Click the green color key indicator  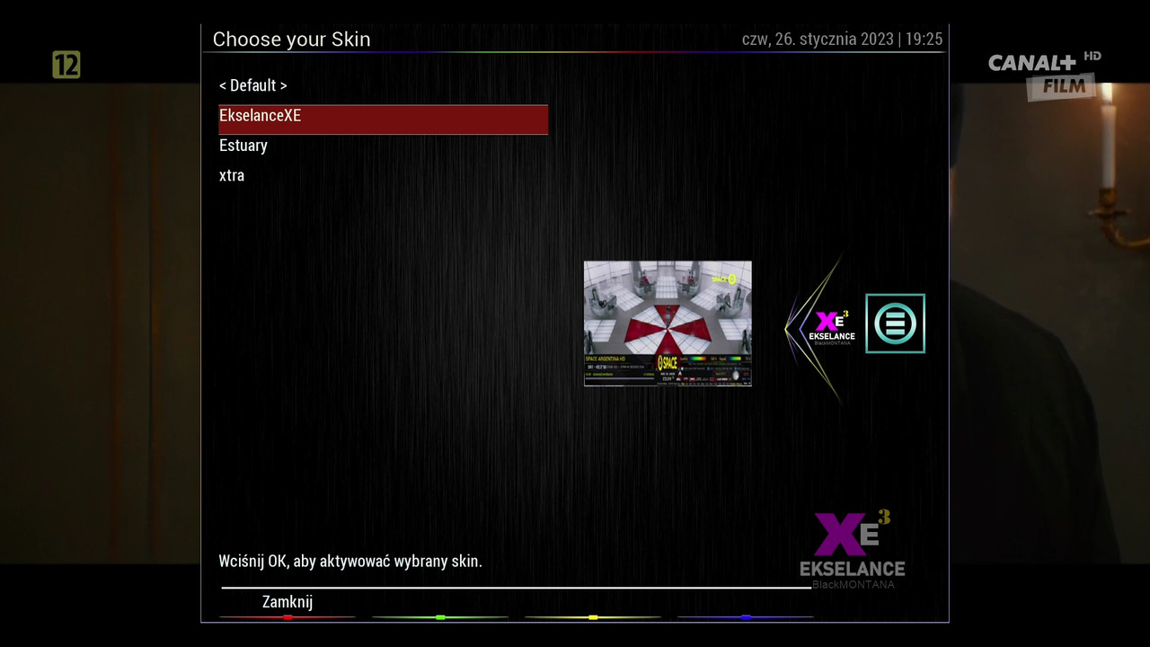coord(440,617)
